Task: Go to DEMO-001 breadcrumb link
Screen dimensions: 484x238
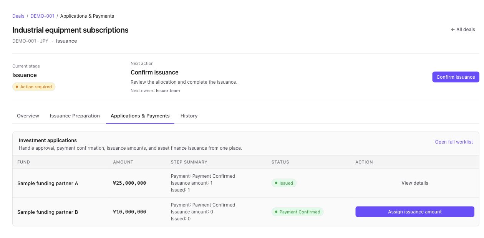Action: [x=42, y=16]
